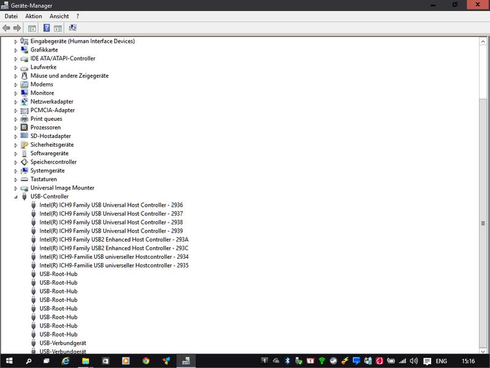The height and width of the screenshot is (368, 490).
Task: Expand the Eingabegeräte (Human Interface Devices) node
Action: 16,41
